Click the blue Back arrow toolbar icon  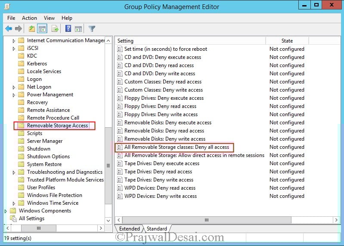pyautogui.click(x=9, y=29)
